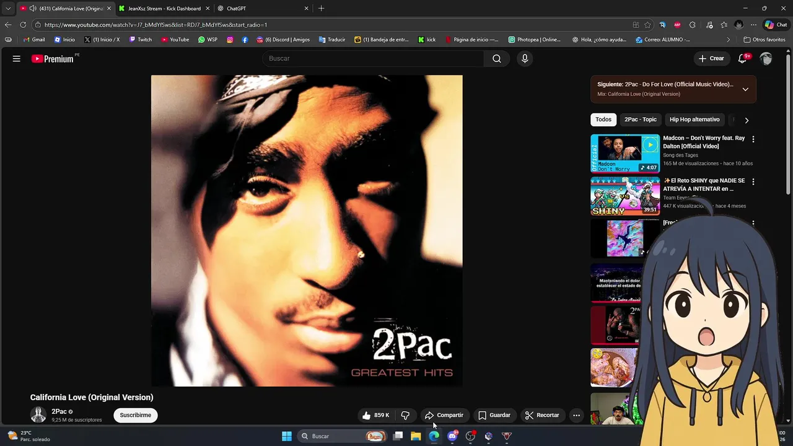Open the YouTube hamburger guide menu
The image size is (793, 446).
point(17,59)
